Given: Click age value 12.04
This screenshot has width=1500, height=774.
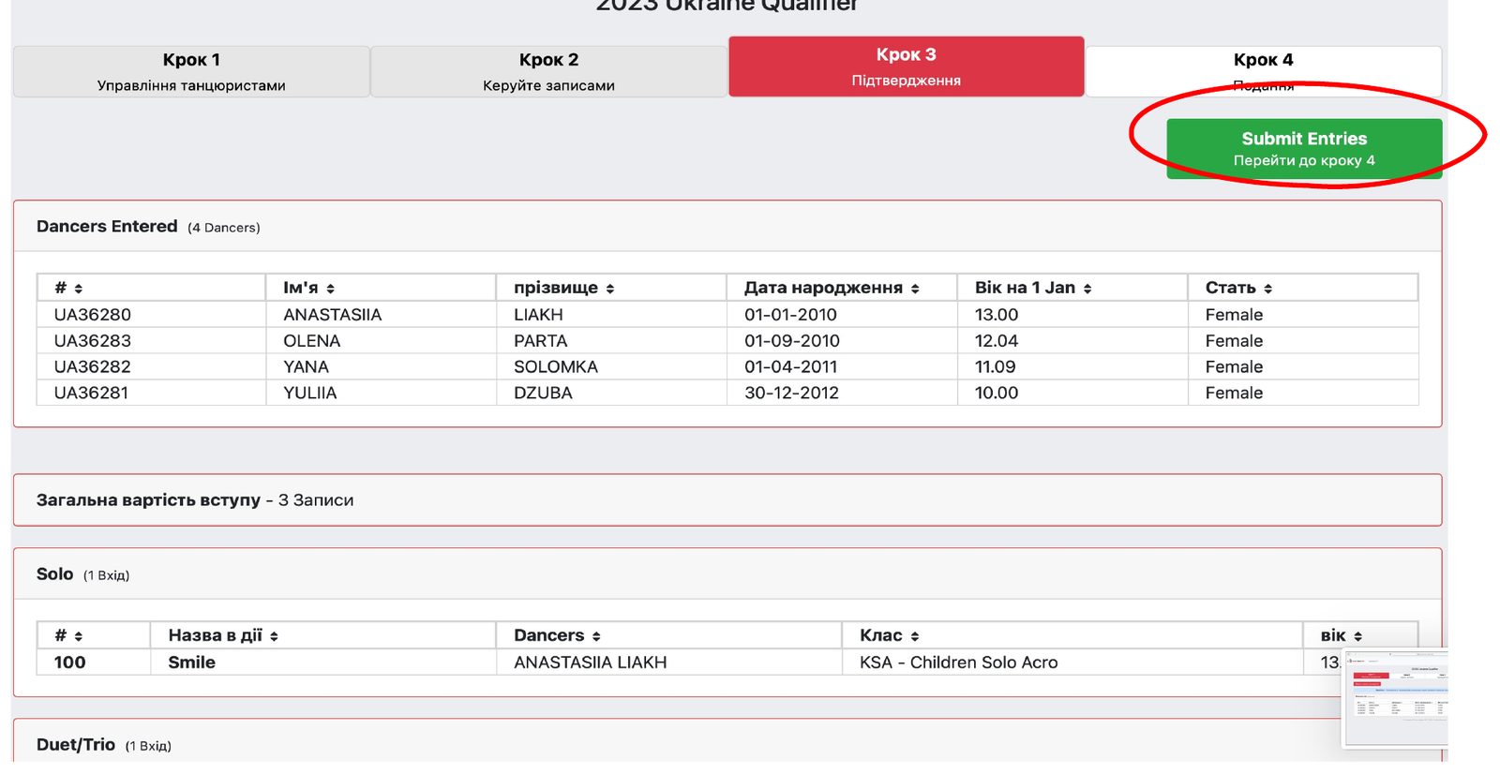Looking at the screenshot, I should (997, 341).
